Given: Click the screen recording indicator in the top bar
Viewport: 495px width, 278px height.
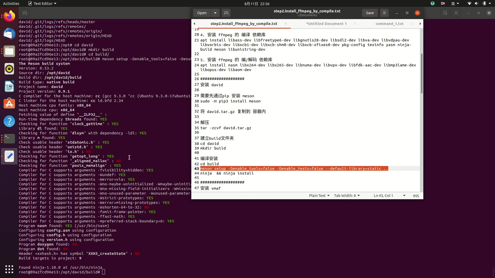Looking at the screenshot, I should click(x=443, y=3).
